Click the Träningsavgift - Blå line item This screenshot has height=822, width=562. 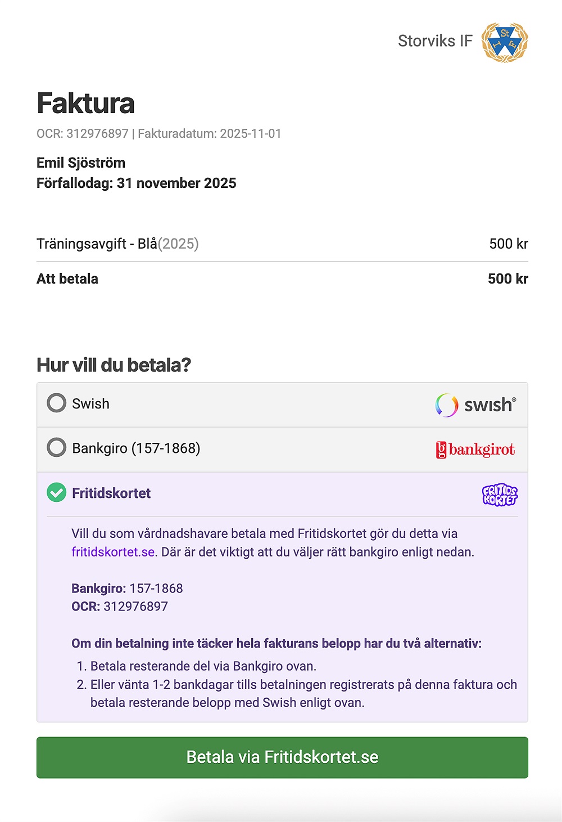117,244
